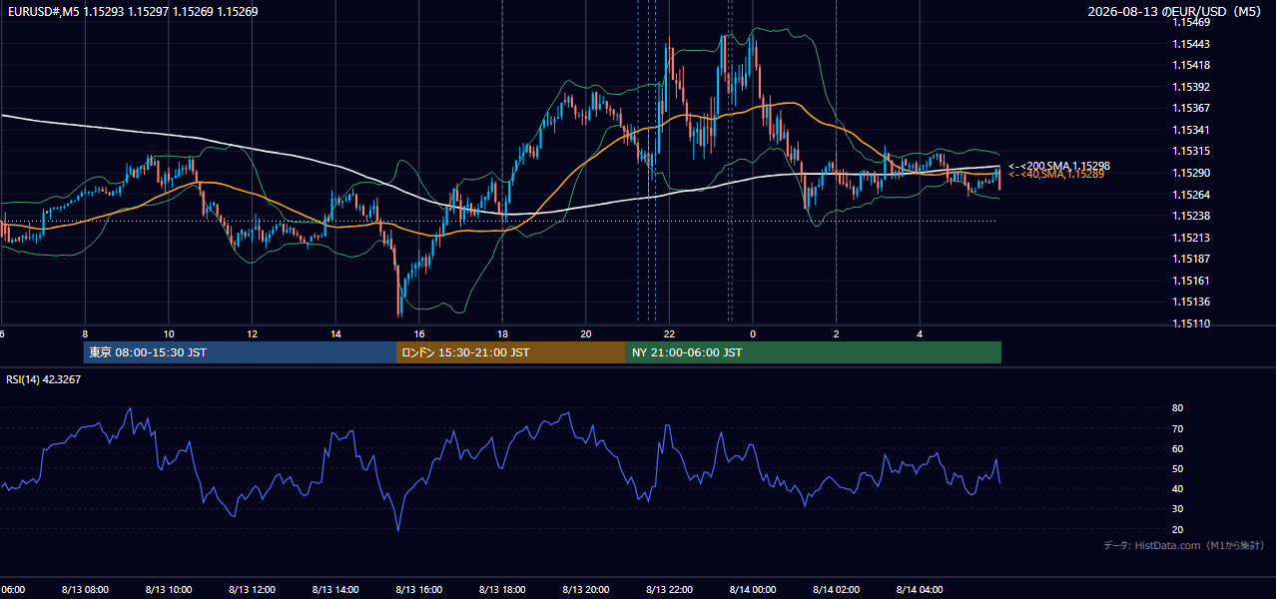Click the 8/13 22:00 time label

tap(669, 589)
